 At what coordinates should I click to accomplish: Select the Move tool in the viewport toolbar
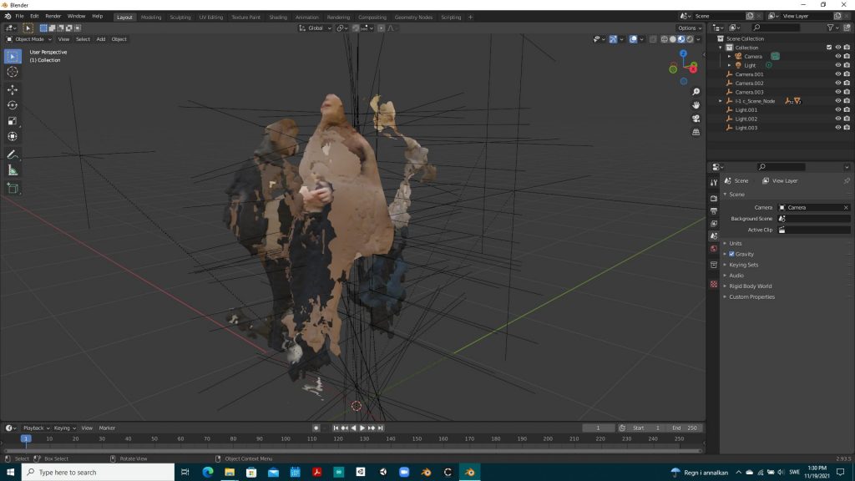point(13,89)
